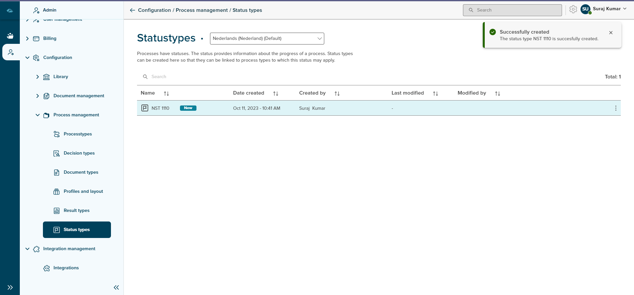Screen dimensions: 634x295
Task: Sort by Date created column arrows
Action: [276, 94]
